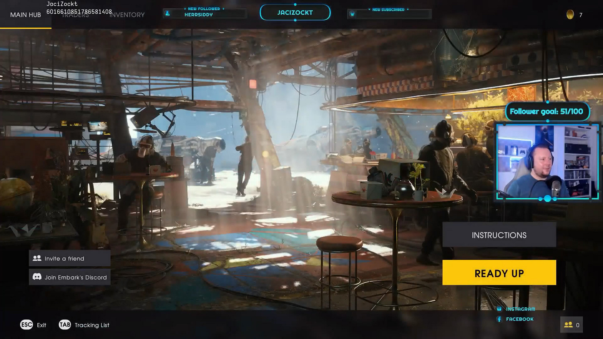The image size is (603, 339).
Task: Click the gold coin currency icon
Action: click(570, 15)
